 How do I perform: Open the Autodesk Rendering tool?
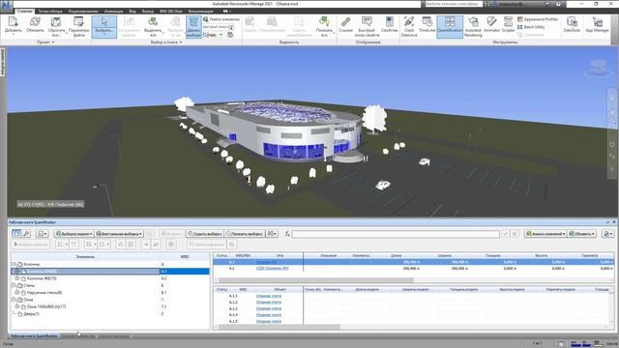coord(473,26)
